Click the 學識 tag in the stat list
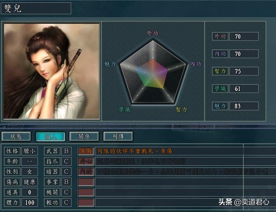 point(220,89)
